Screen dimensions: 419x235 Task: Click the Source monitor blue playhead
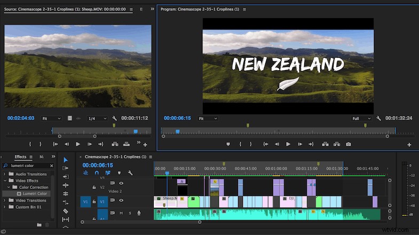click(x=136, y=131)
